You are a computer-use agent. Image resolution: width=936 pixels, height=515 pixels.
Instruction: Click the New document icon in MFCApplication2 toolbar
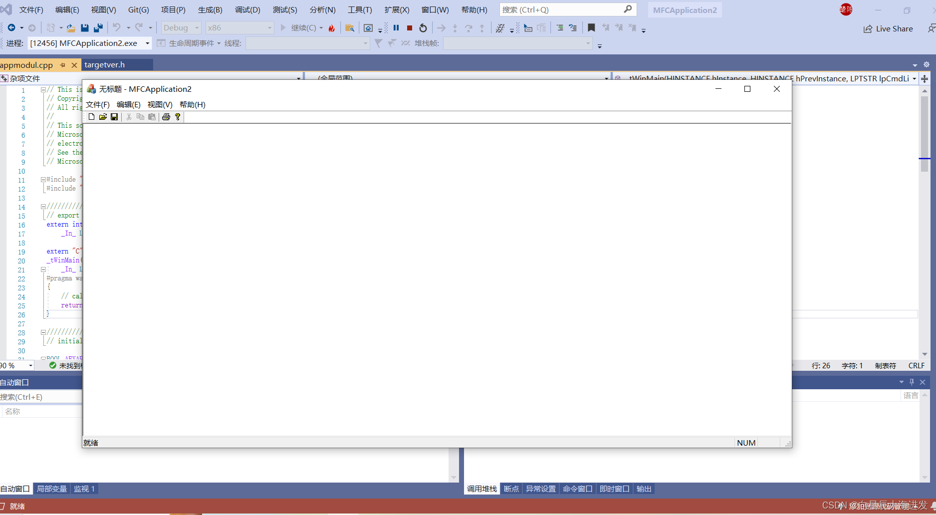click(91, 117)
